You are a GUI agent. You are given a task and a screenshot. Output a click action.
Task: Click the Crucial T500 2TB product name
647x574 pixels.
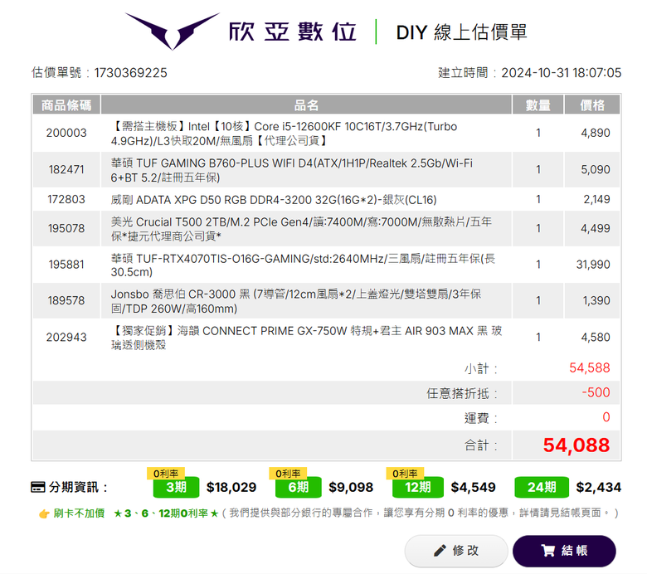[301, 229]
